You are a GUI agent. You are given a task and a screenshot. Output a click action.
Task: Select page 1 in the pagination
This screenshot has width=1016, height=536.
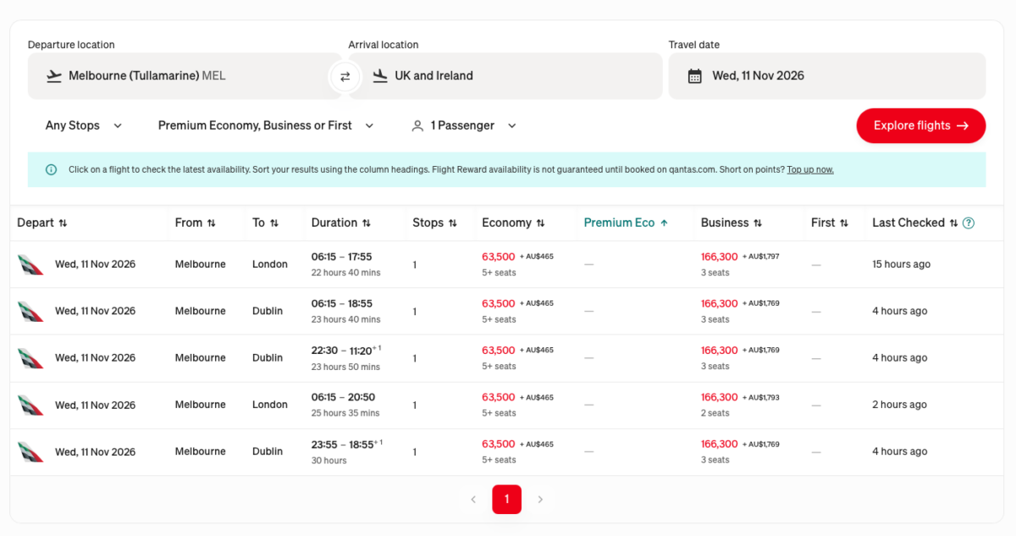[506, 500]
